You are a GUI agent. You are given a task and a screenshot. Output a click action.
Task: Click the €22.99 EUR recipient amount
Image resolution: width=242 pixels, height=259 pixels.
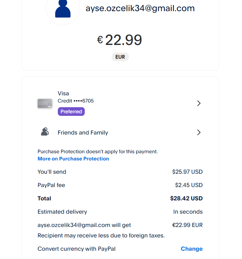pyautogui.click(x=187, y=225)
